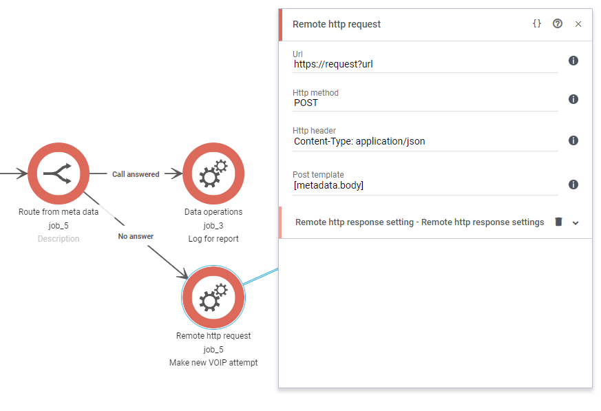Edit the Http header input field
Screen dimensions: 601x411
click(424, 141)
